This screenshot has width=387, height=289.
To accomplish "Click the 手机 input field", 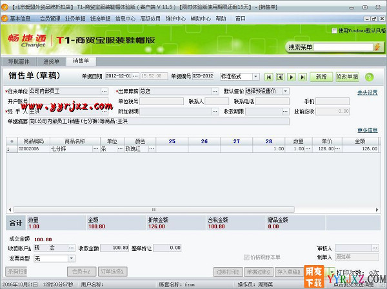I will 332,101.
